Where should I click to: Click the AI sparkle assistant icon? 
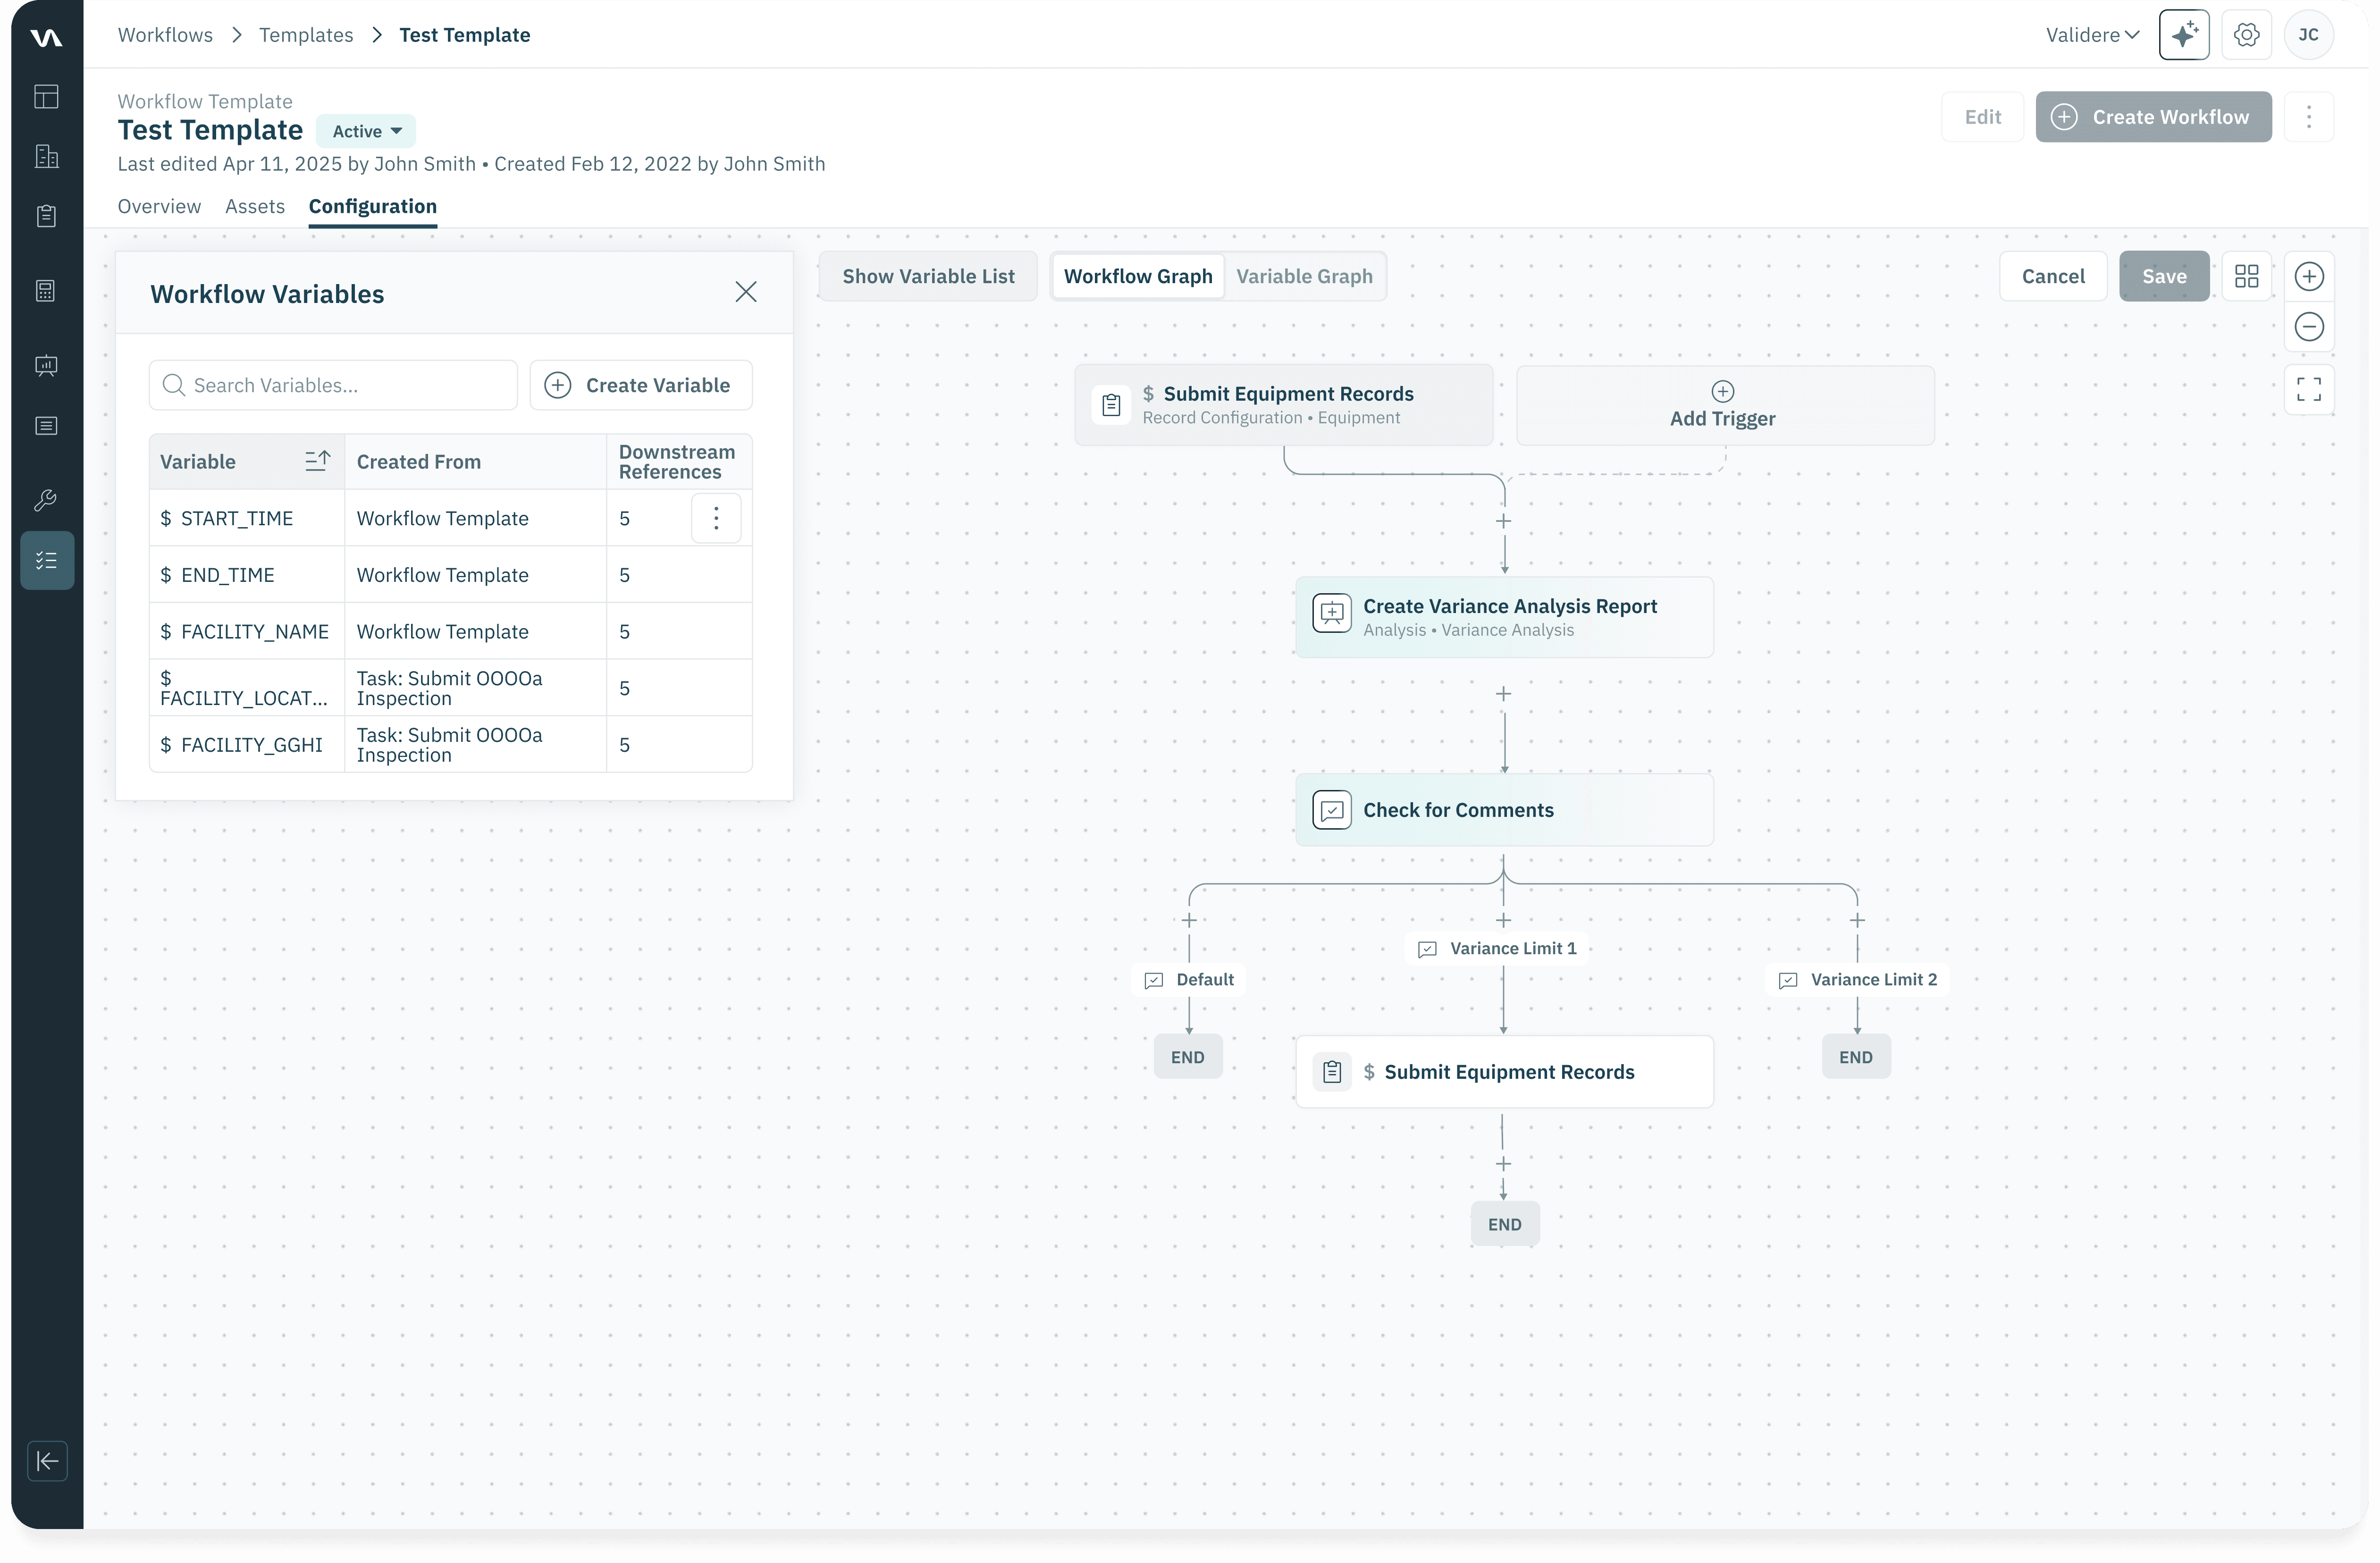pos(2183,35)
